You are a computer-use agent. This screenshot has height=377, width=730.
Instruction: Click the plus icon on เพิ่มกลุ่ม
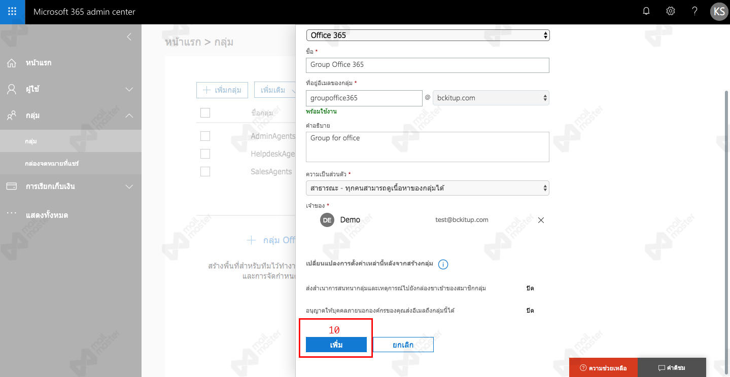(x=206, y=90)
